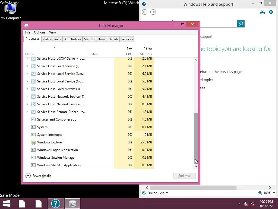Expand Service Host: Local Service (No ...
278x209 pixels.
tap(27, 81)
